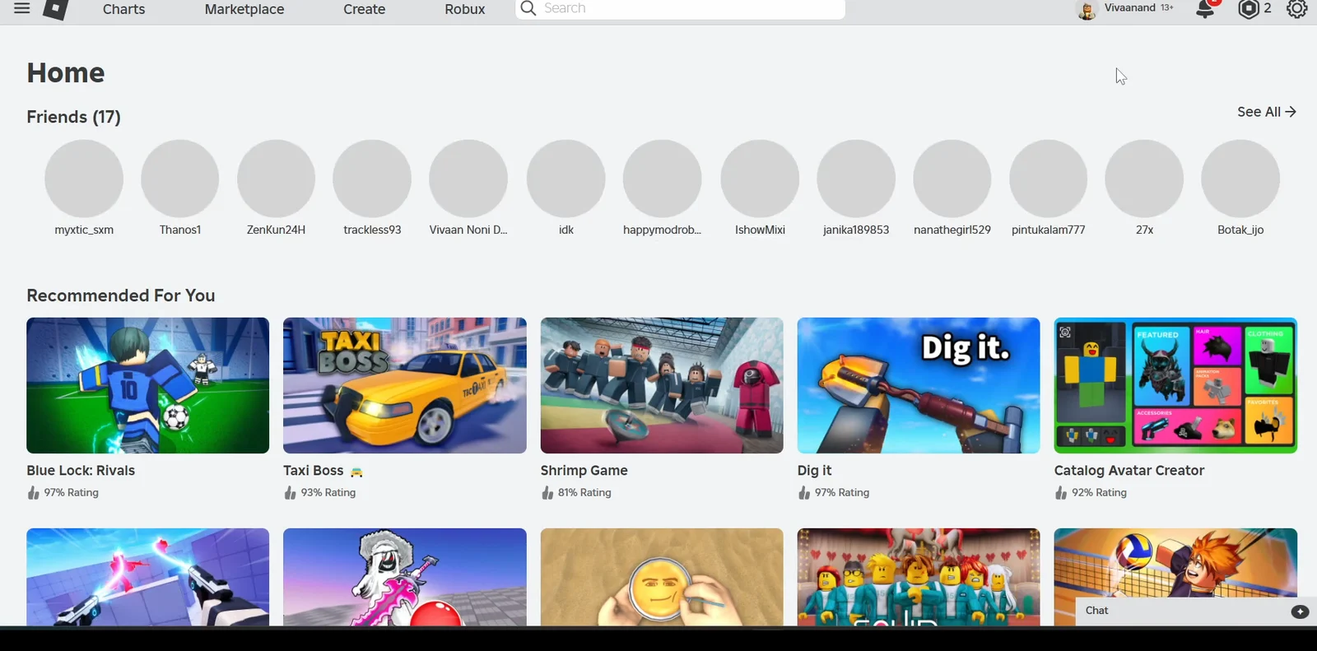Open myxtic_sxm friend avatar
The image size is (1317, 651).
point(84,179)
